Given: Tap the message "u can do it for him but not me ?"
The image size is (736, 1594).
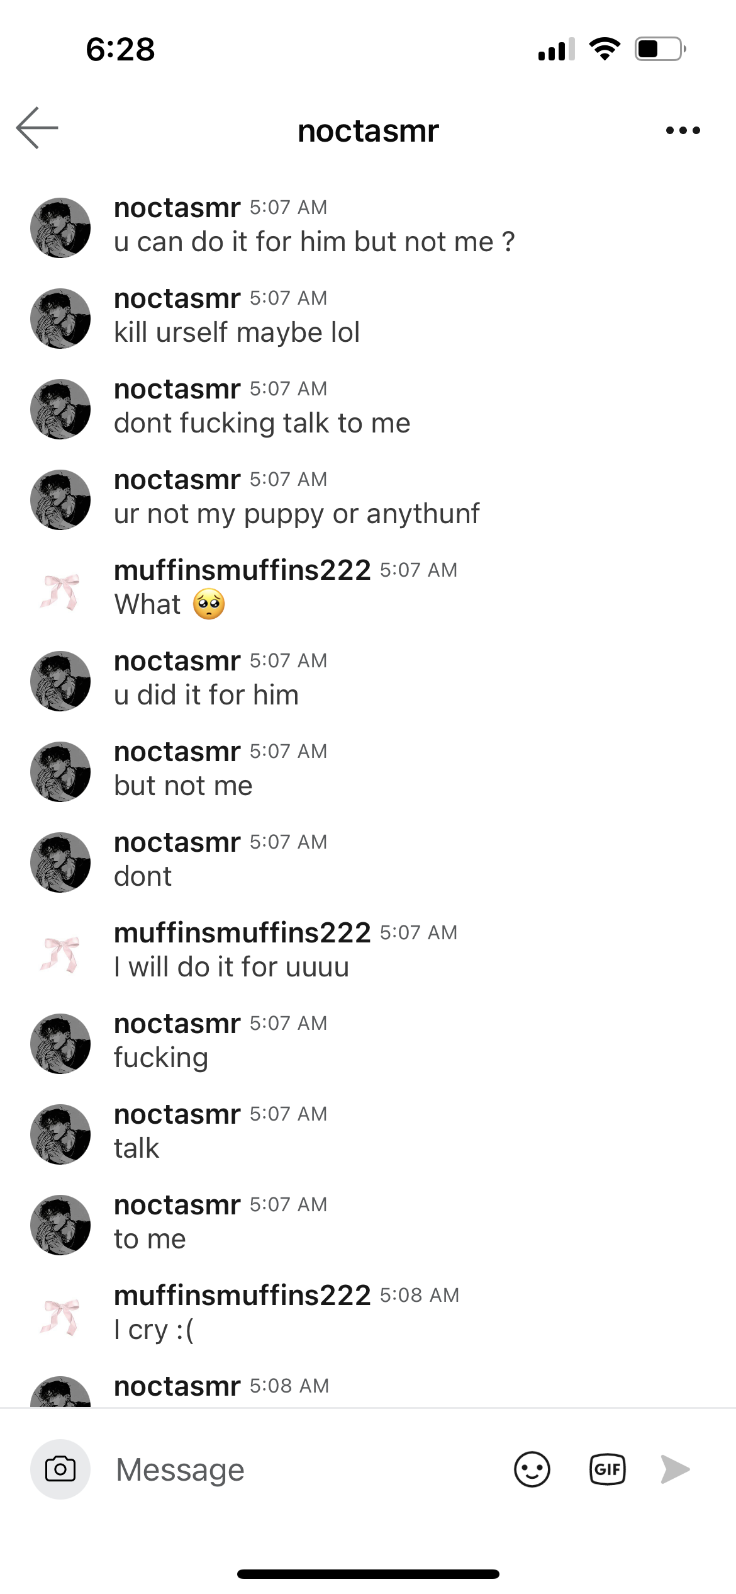Looking at the screenshot, I should point(315,242).
